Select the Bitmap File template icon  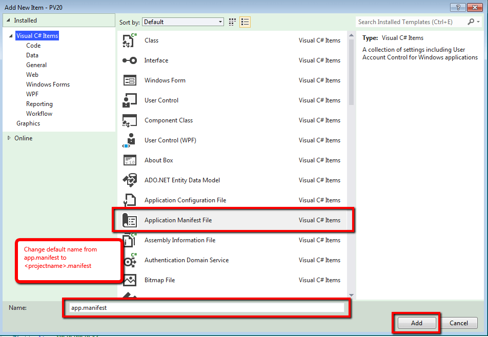[130, 280]
